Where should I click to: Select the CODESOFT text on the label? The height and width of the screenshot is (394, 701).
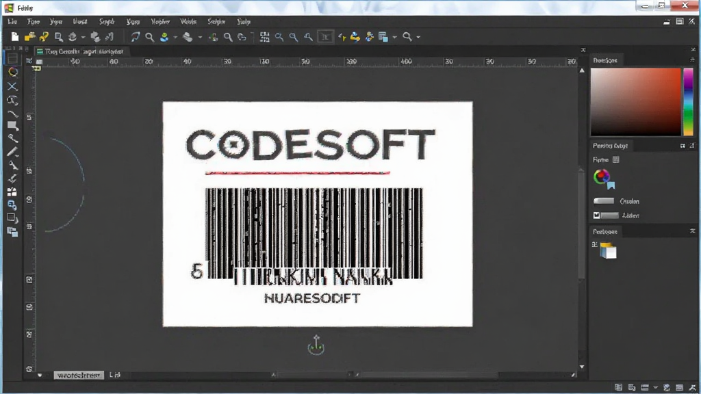coord(310,145)
